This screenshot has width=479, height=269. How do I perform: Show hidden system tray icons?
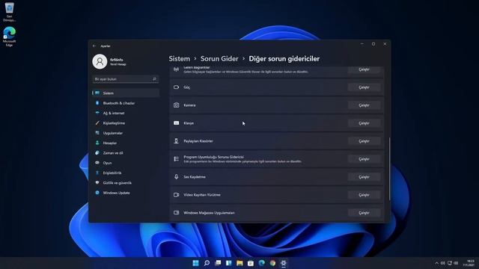point(436,263)
